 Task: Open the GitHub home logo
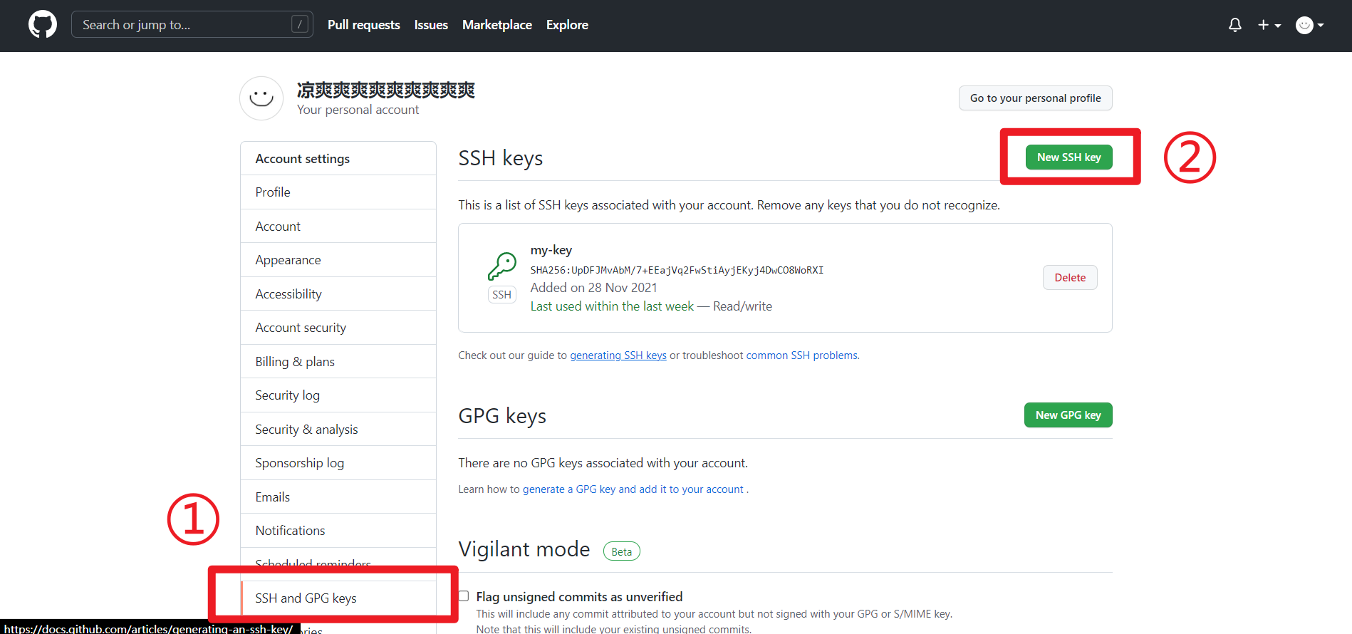(x=43, y=25)
